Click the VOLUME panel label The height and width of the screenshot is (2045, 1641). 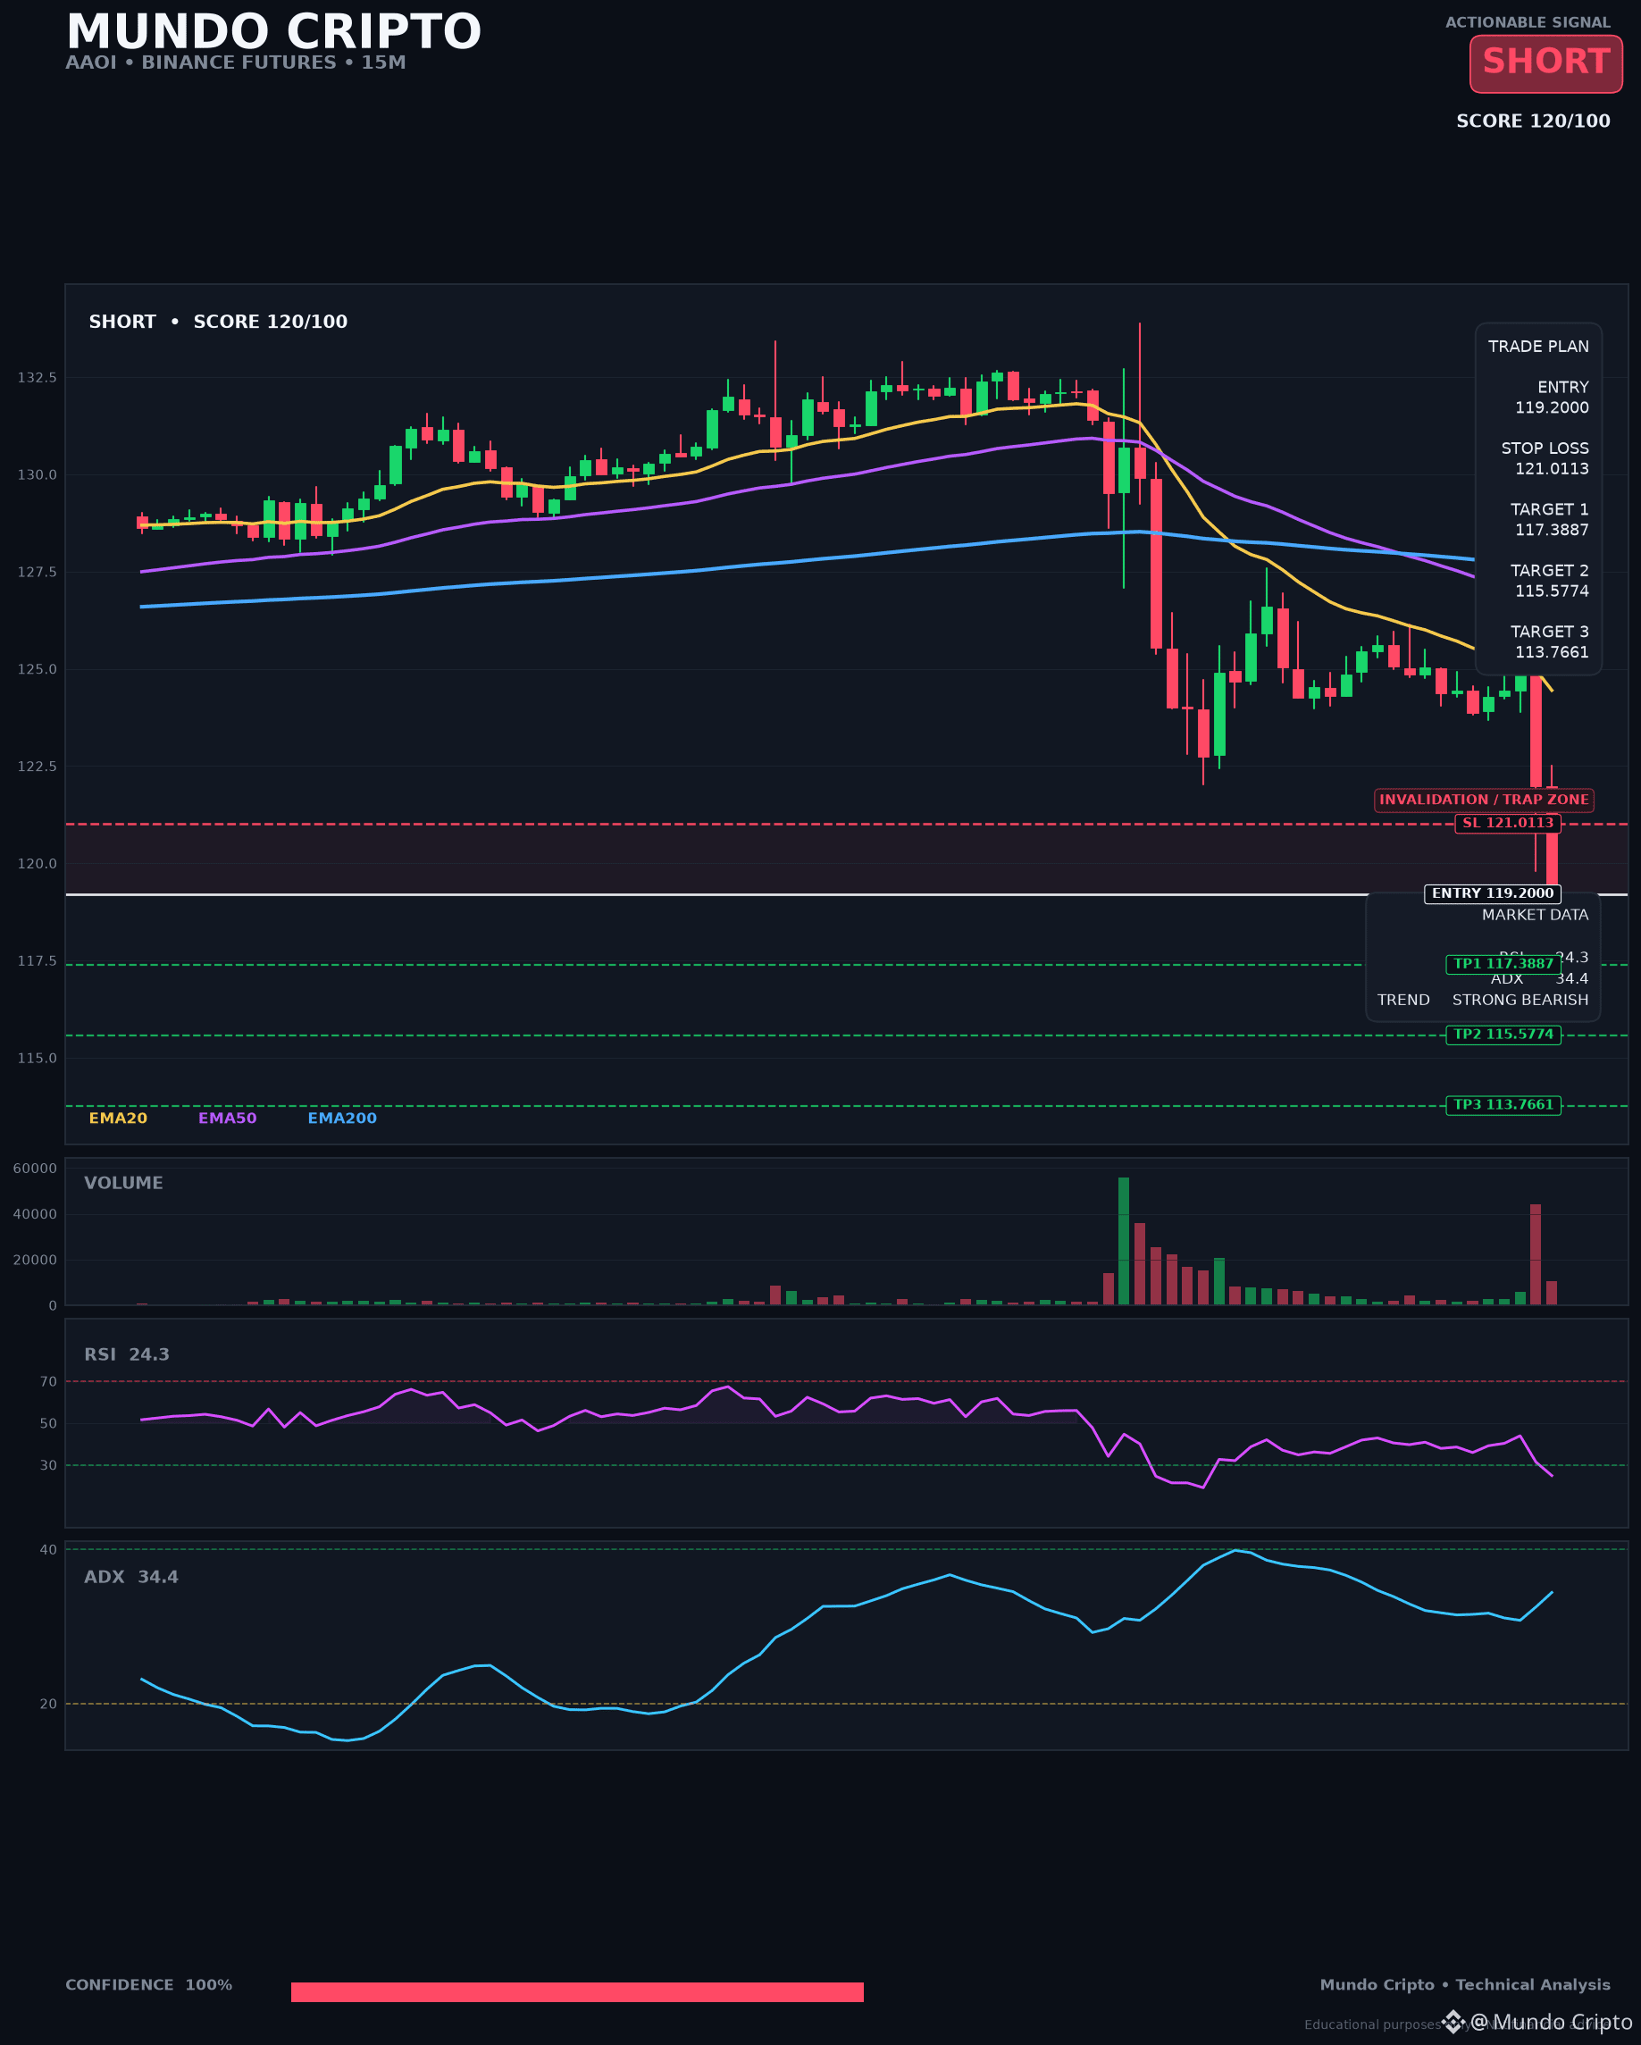123,1183
